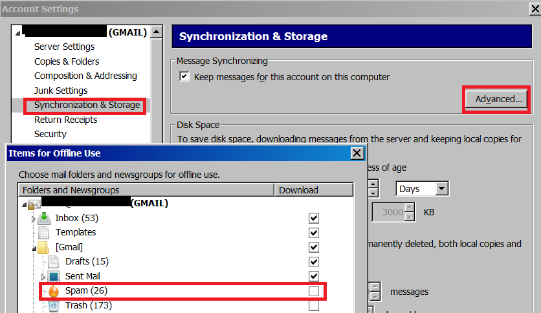Open Synchronization & Storage settings page

click(87, 105)
